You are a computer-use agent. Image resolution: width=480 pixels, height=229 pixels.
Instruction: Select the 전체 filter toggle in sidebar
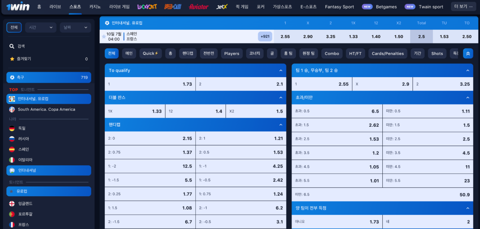pyautogui.click(x=14, y=27)
